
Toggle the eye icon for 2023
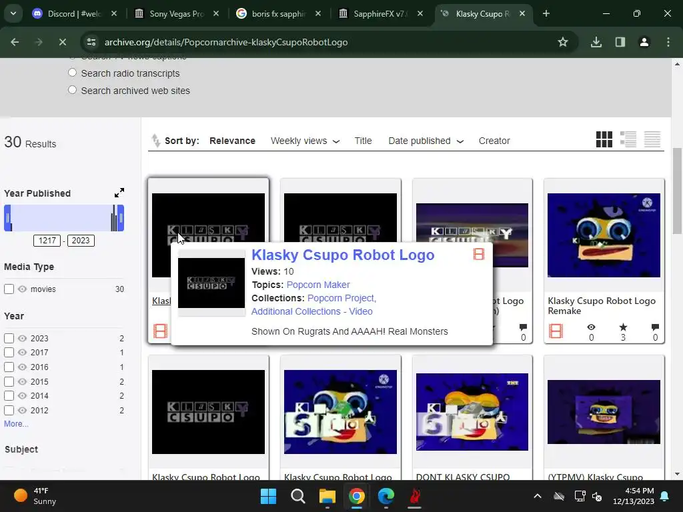[22, 338]
